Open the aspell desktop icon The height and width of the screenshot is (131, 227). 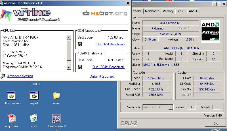coord(34,96)
